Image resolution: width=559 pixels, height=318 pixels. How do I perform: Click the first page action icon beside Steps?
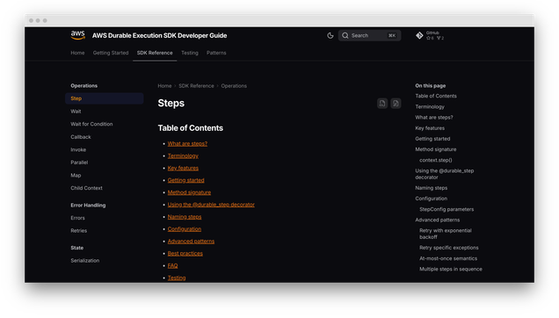pos(382,104)
